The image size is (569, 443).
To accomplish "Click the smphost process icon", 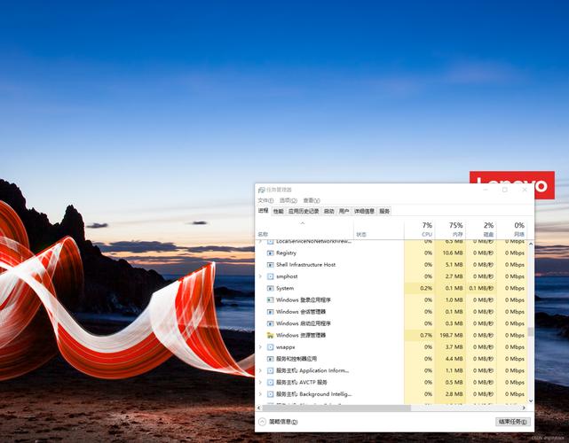I will (x=271, y=276).
